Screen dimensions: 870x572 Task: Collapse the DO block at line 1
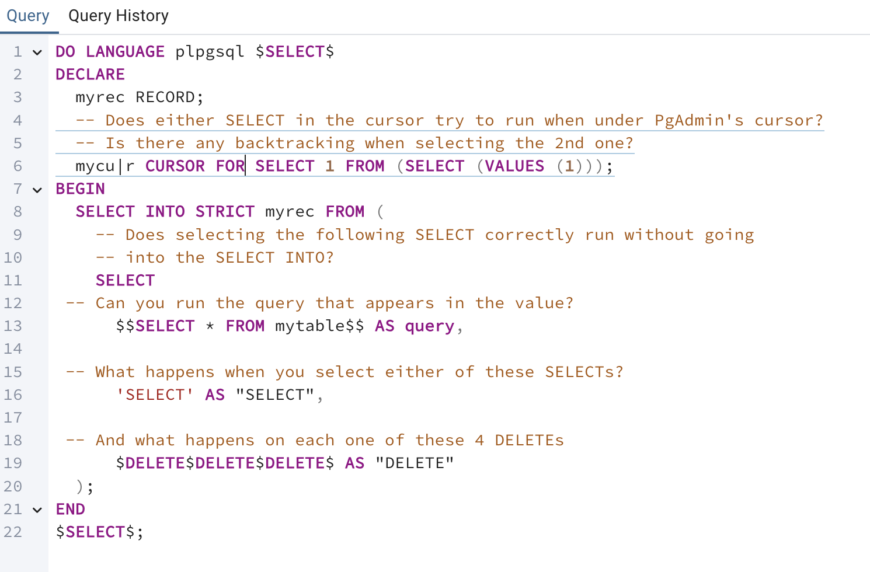tap(37, 53)
